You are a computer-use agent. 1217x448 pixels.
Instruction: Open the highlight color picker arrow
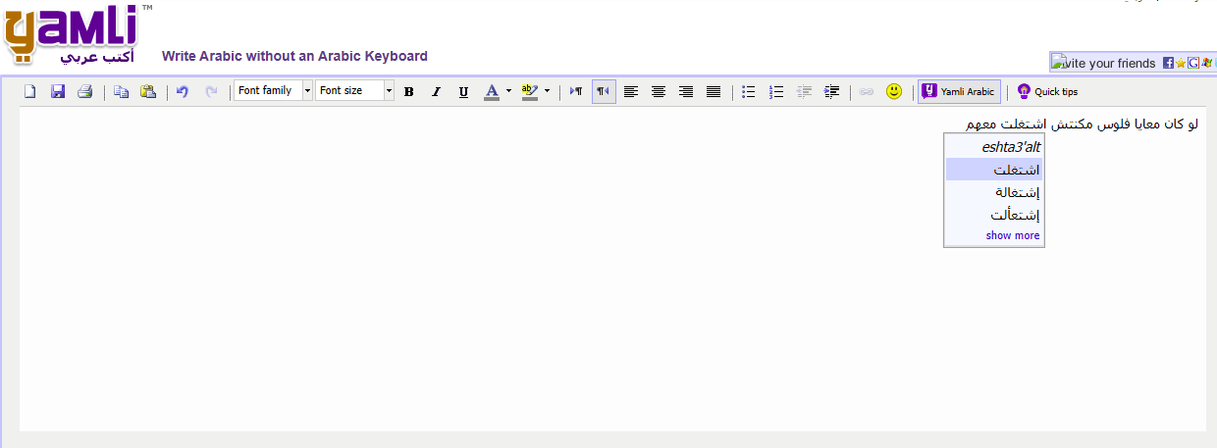click(x=547, y=91)
